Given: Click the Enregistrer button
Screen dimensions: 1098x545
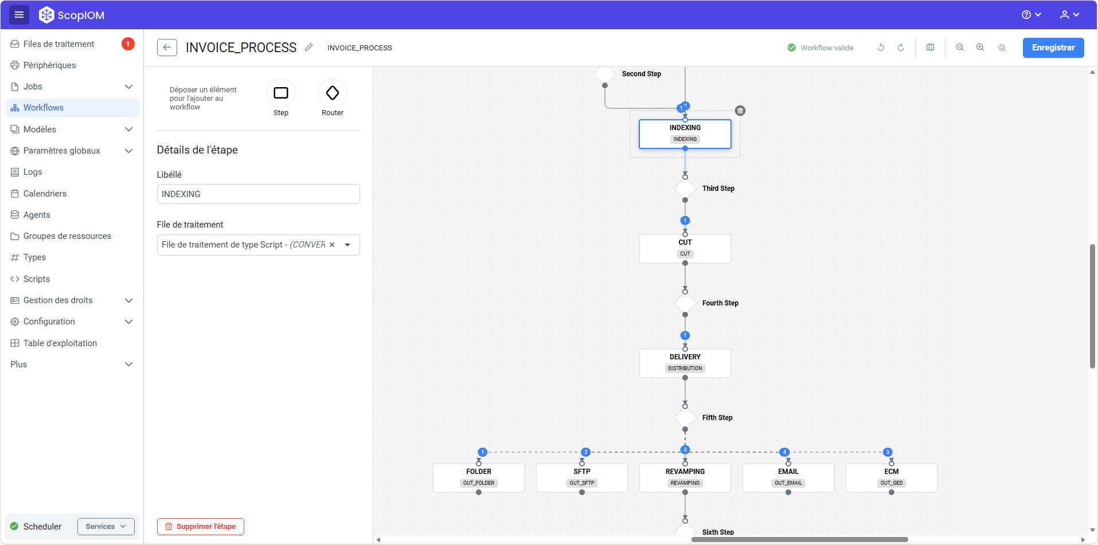Looking at the screenshot, I should coord(1053,48).
